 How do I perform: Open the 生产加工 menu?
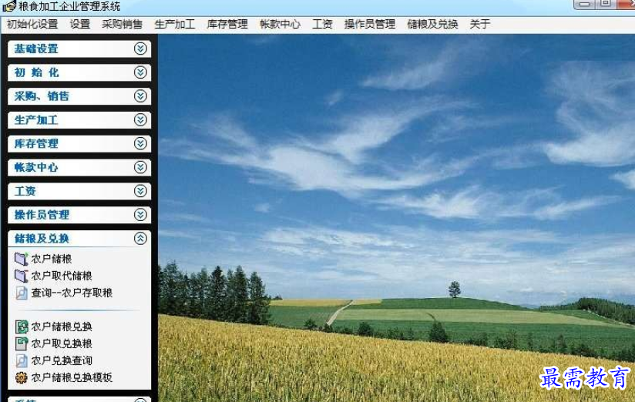coord(174,24)
